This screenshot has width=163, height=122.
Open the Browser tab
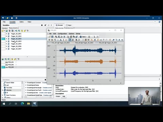click(59, 25)
